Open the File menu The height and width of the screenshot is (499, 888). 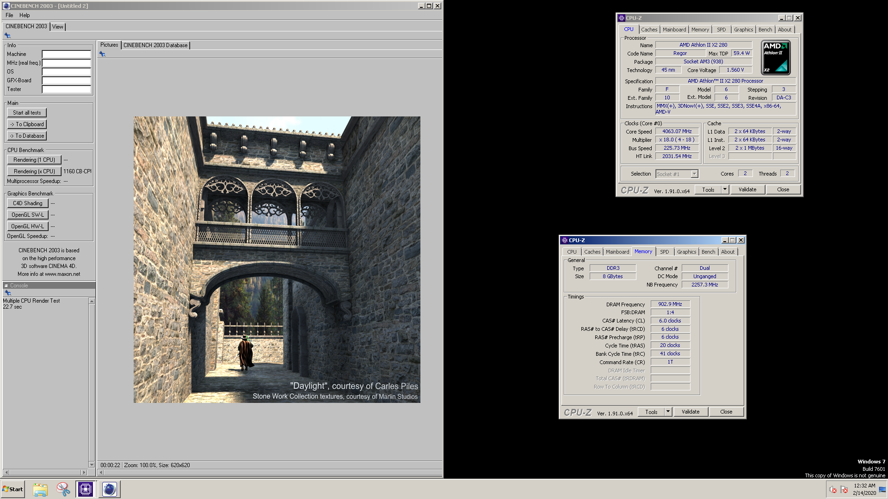click(x=9, y=15)
